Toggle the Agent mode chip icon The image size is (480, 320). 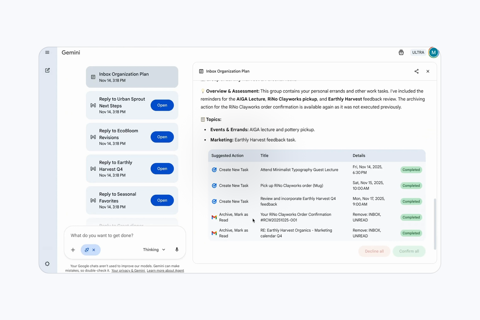coord(87,250)
